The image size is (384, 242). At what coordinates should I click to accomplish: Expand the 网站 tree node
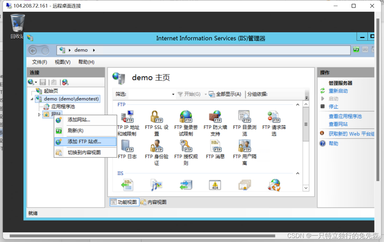39,114
